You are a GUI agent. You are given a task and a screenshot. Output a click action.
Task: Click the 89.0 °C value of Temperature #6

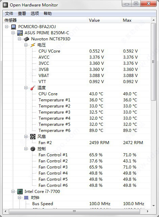pos(96,131)
